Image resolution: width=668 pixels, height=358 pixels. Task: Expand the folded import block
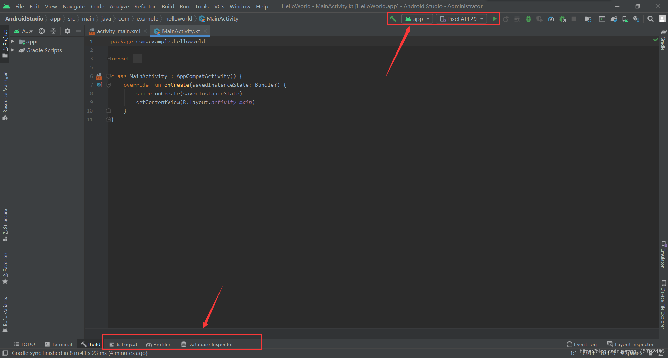(x=109, y=59)
